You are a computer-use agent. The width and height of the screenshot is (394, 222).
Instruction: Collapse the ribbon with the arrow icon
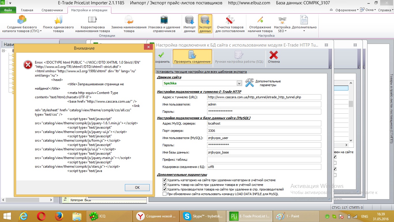coord(331,10)
